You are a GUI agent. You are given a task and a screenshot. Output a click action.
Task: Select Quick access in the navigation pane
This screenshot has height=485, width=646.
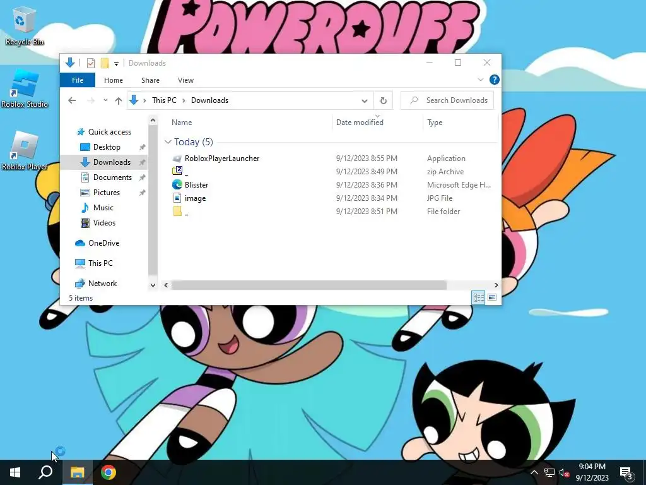(104, 132)
